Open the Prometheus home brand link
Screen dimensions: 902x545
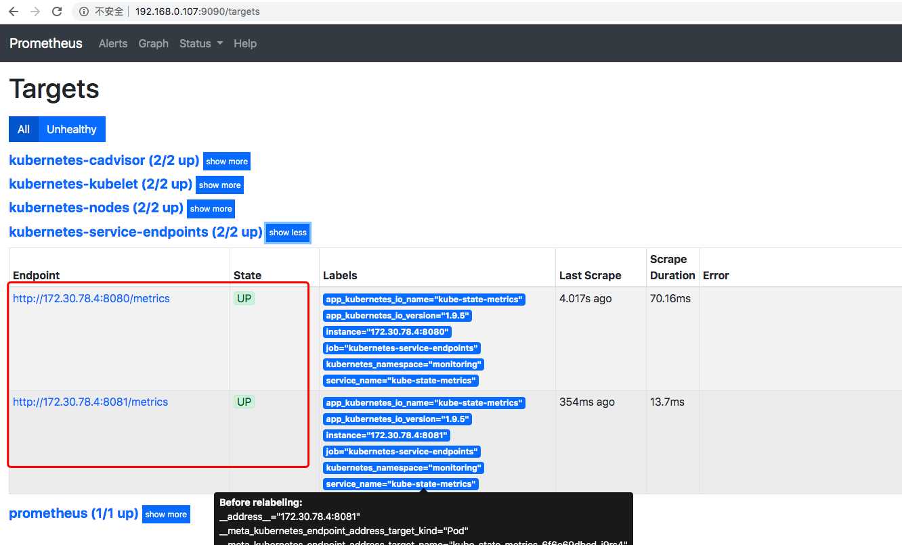click(x=46, y=43)
